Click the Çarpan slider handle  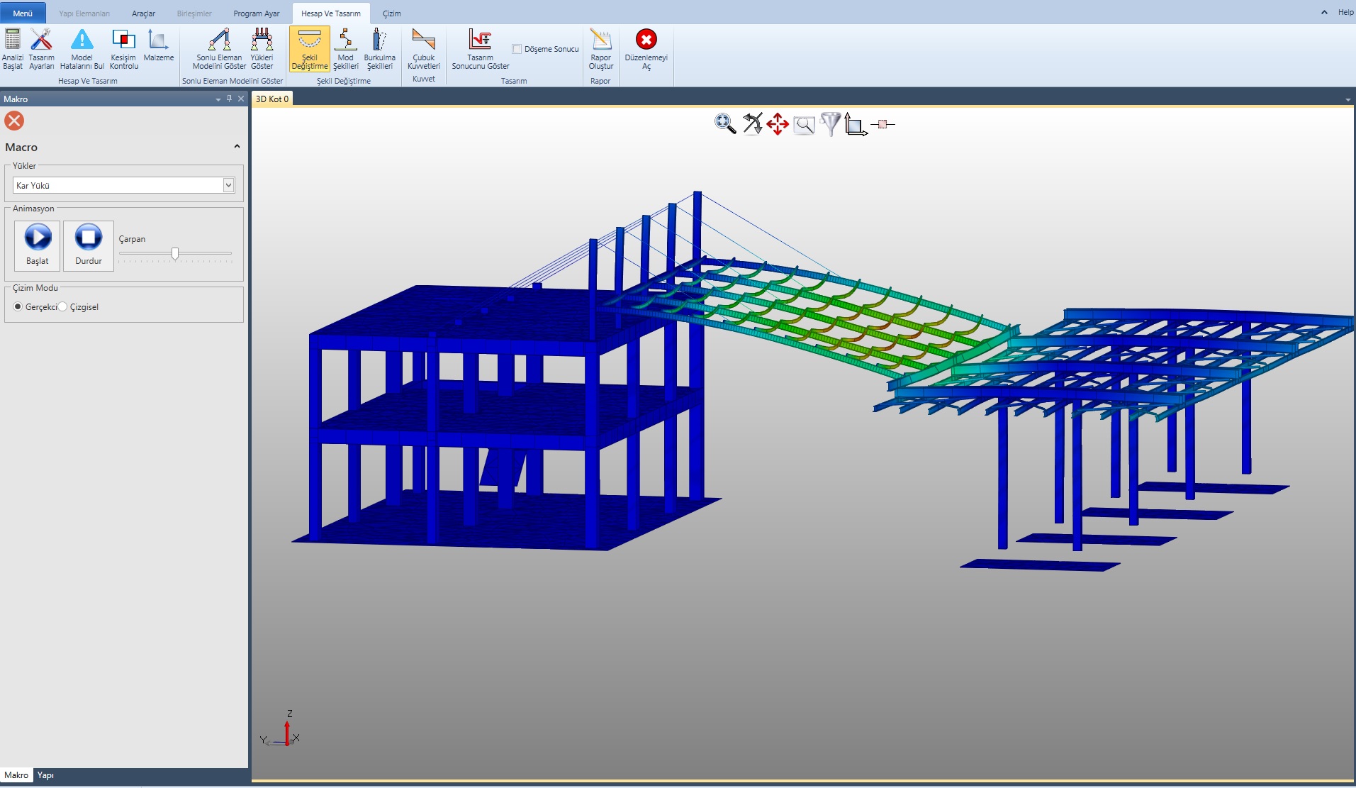tap(175, 253)
